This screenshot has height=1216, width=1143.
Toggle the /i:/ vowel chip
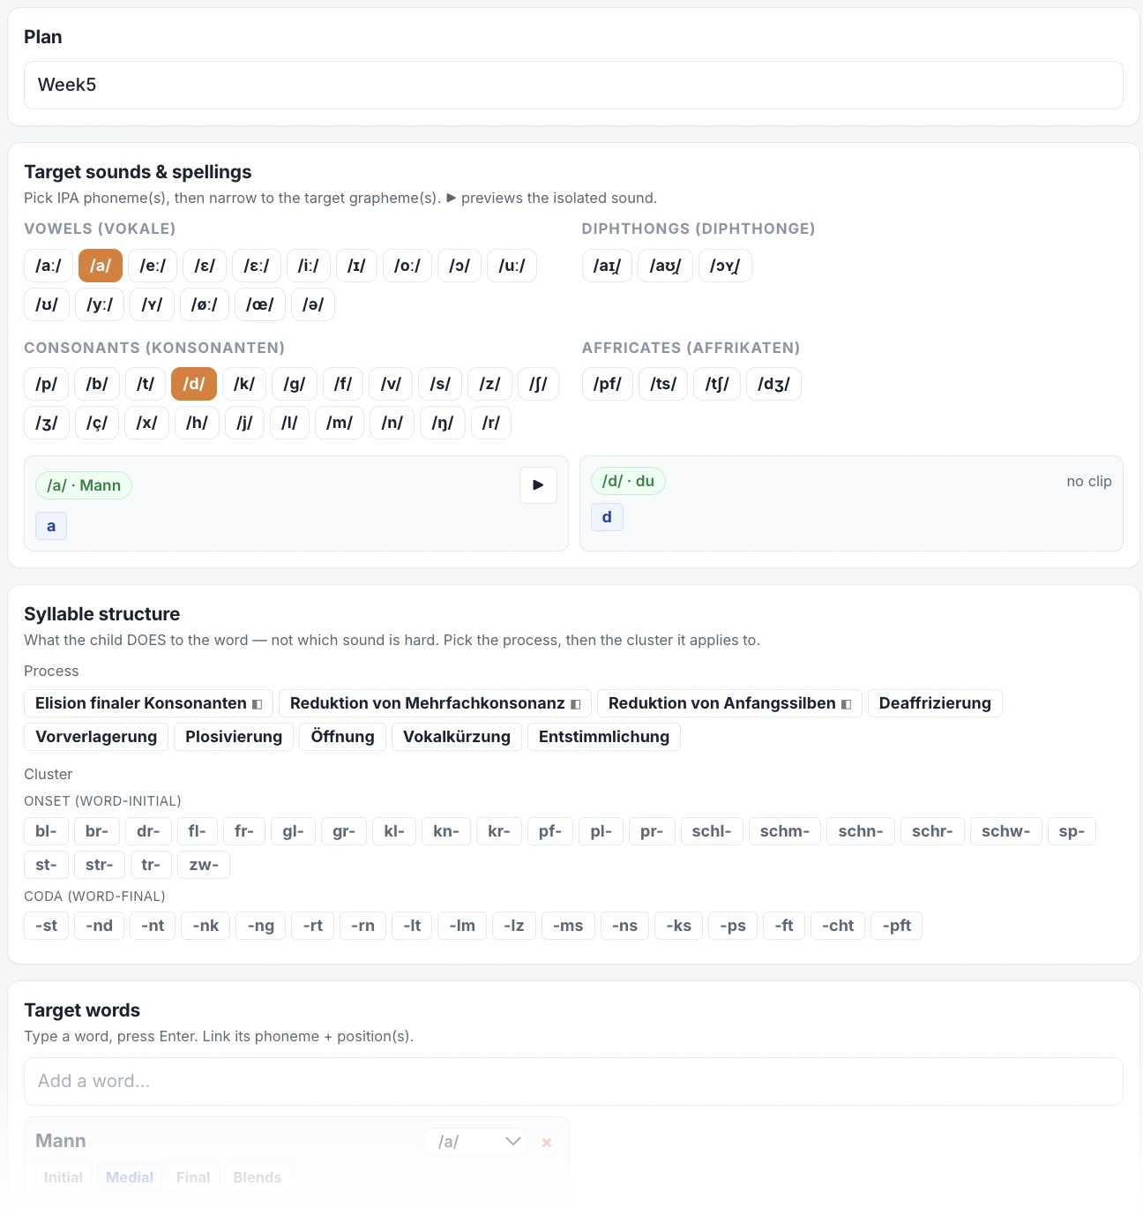[x=309, y=266]
